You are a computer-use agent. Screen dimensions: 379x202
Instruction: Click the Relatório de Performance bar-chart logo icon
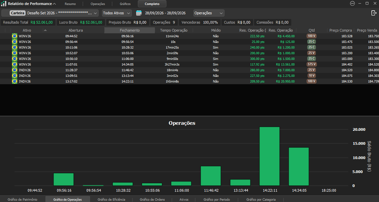pos(4,4)
